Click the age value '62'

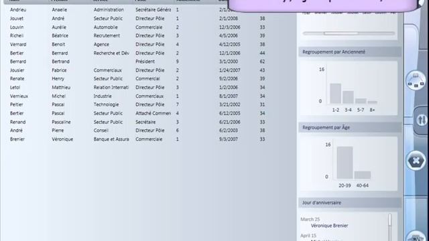click(262, 62)
